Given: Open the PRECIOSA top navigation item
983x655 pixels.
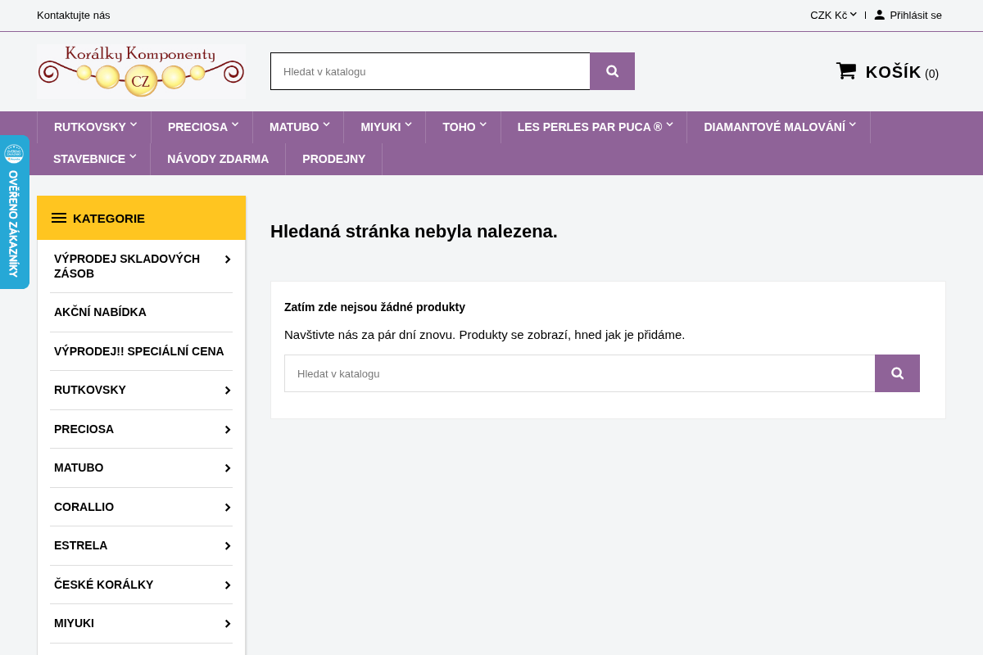Looking at the screenshot, I should coord(197,127).
